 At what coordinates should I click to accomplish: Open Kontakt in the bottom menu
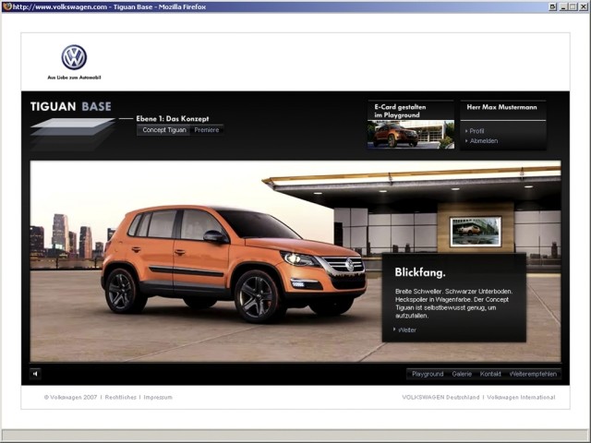coord(490,374)
